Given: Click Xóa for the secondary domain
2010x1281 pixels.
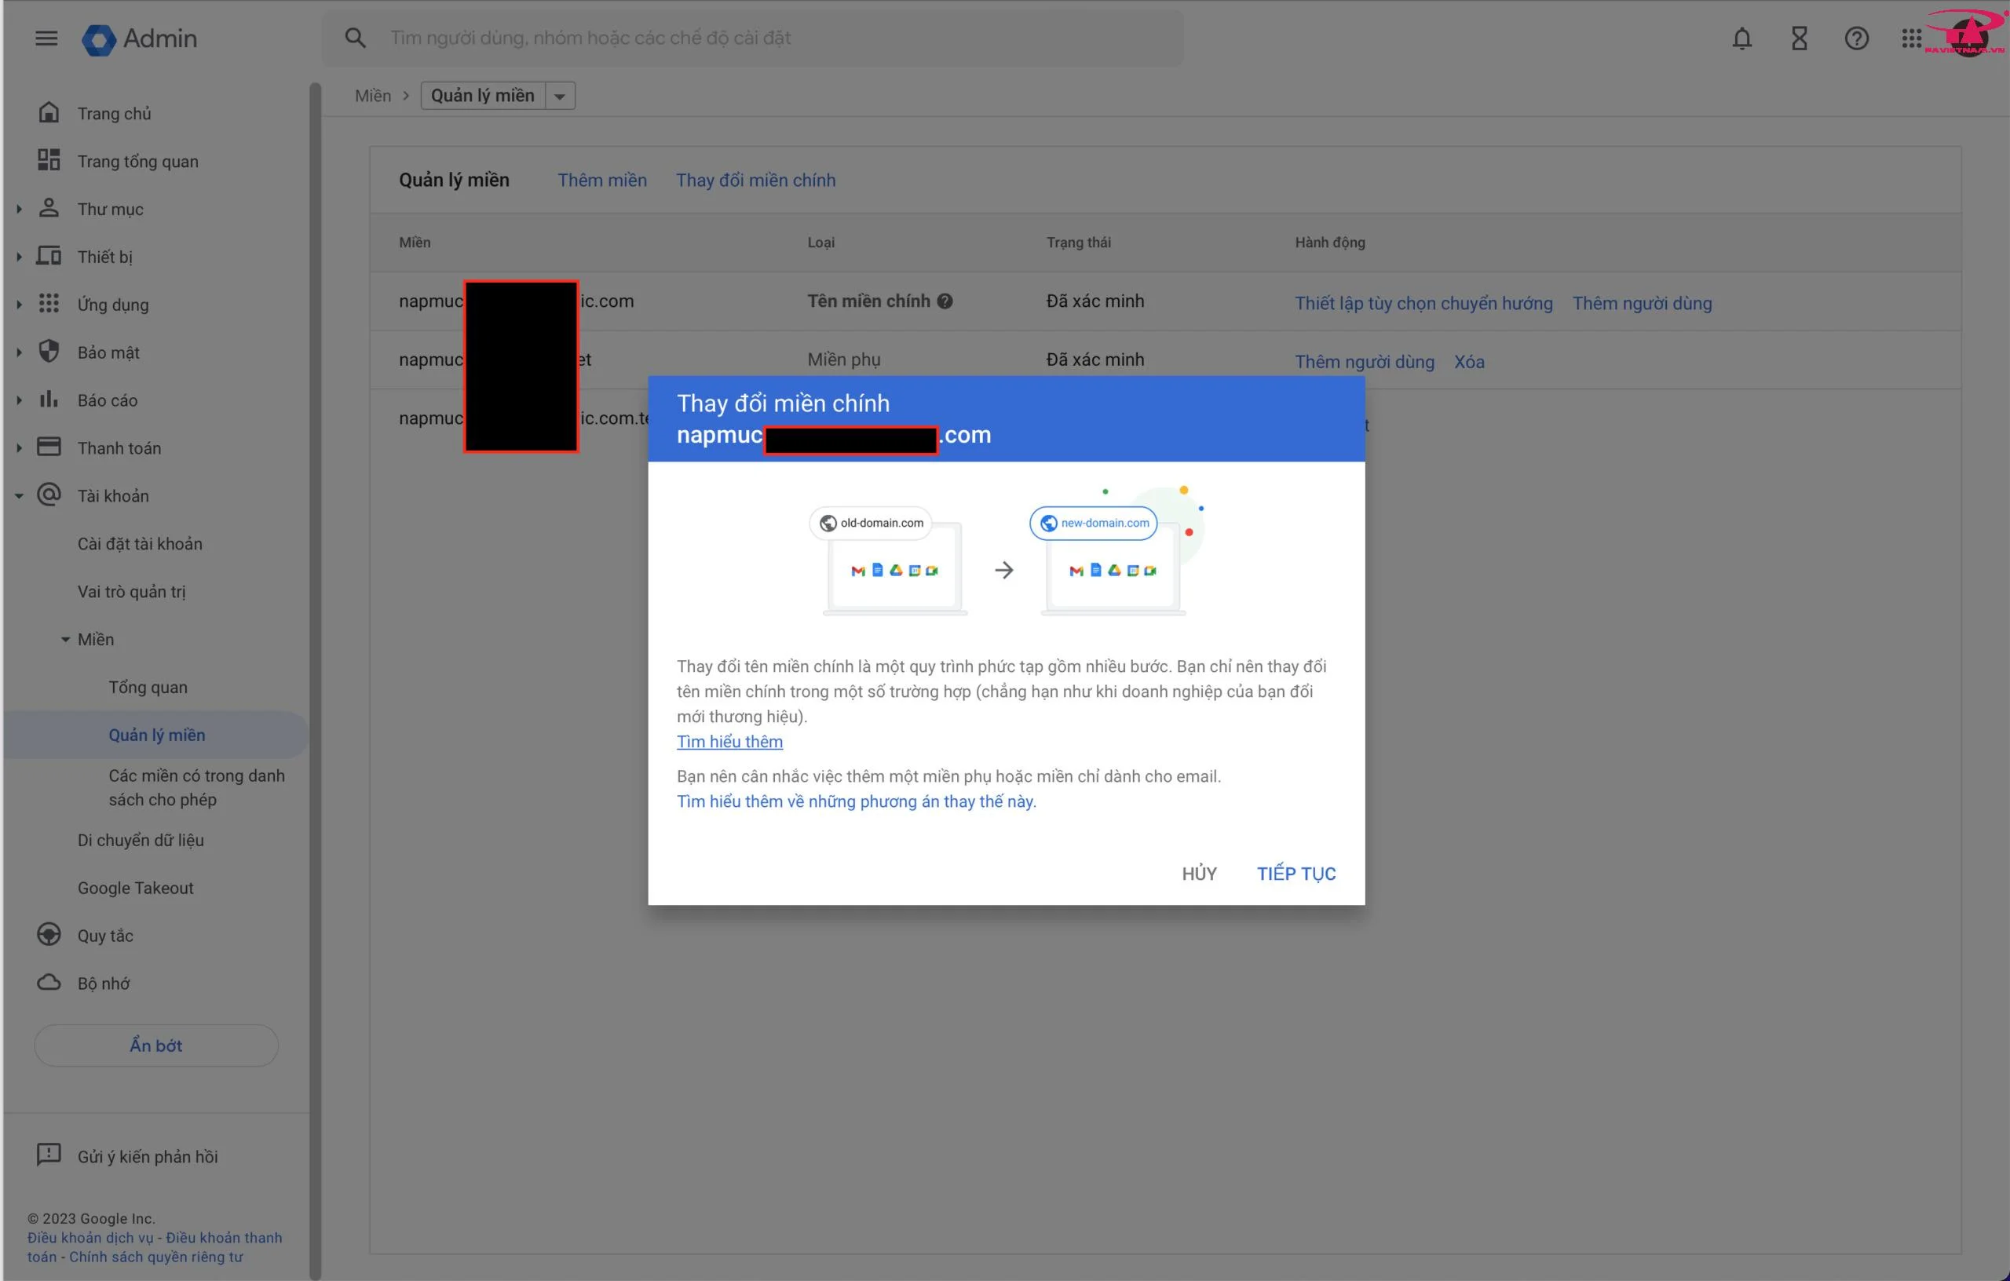Looking at the screenshot, I should point(1469,361).
